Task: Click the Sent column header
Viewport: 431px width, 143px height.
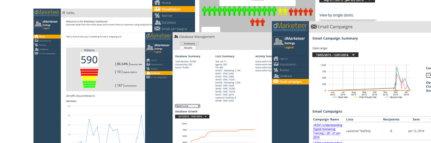Action: 416,119
